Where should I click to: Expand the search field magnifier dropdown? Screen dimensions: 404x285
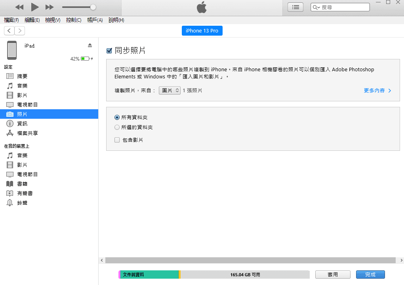316,7
